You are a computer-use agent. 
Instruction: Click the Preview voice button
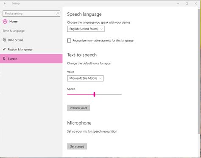point(78,108)
